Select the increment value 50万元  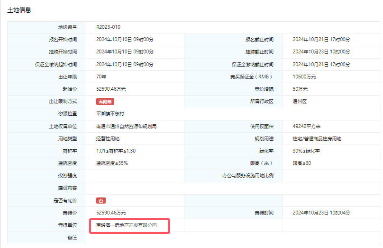(x=300, y=89)
